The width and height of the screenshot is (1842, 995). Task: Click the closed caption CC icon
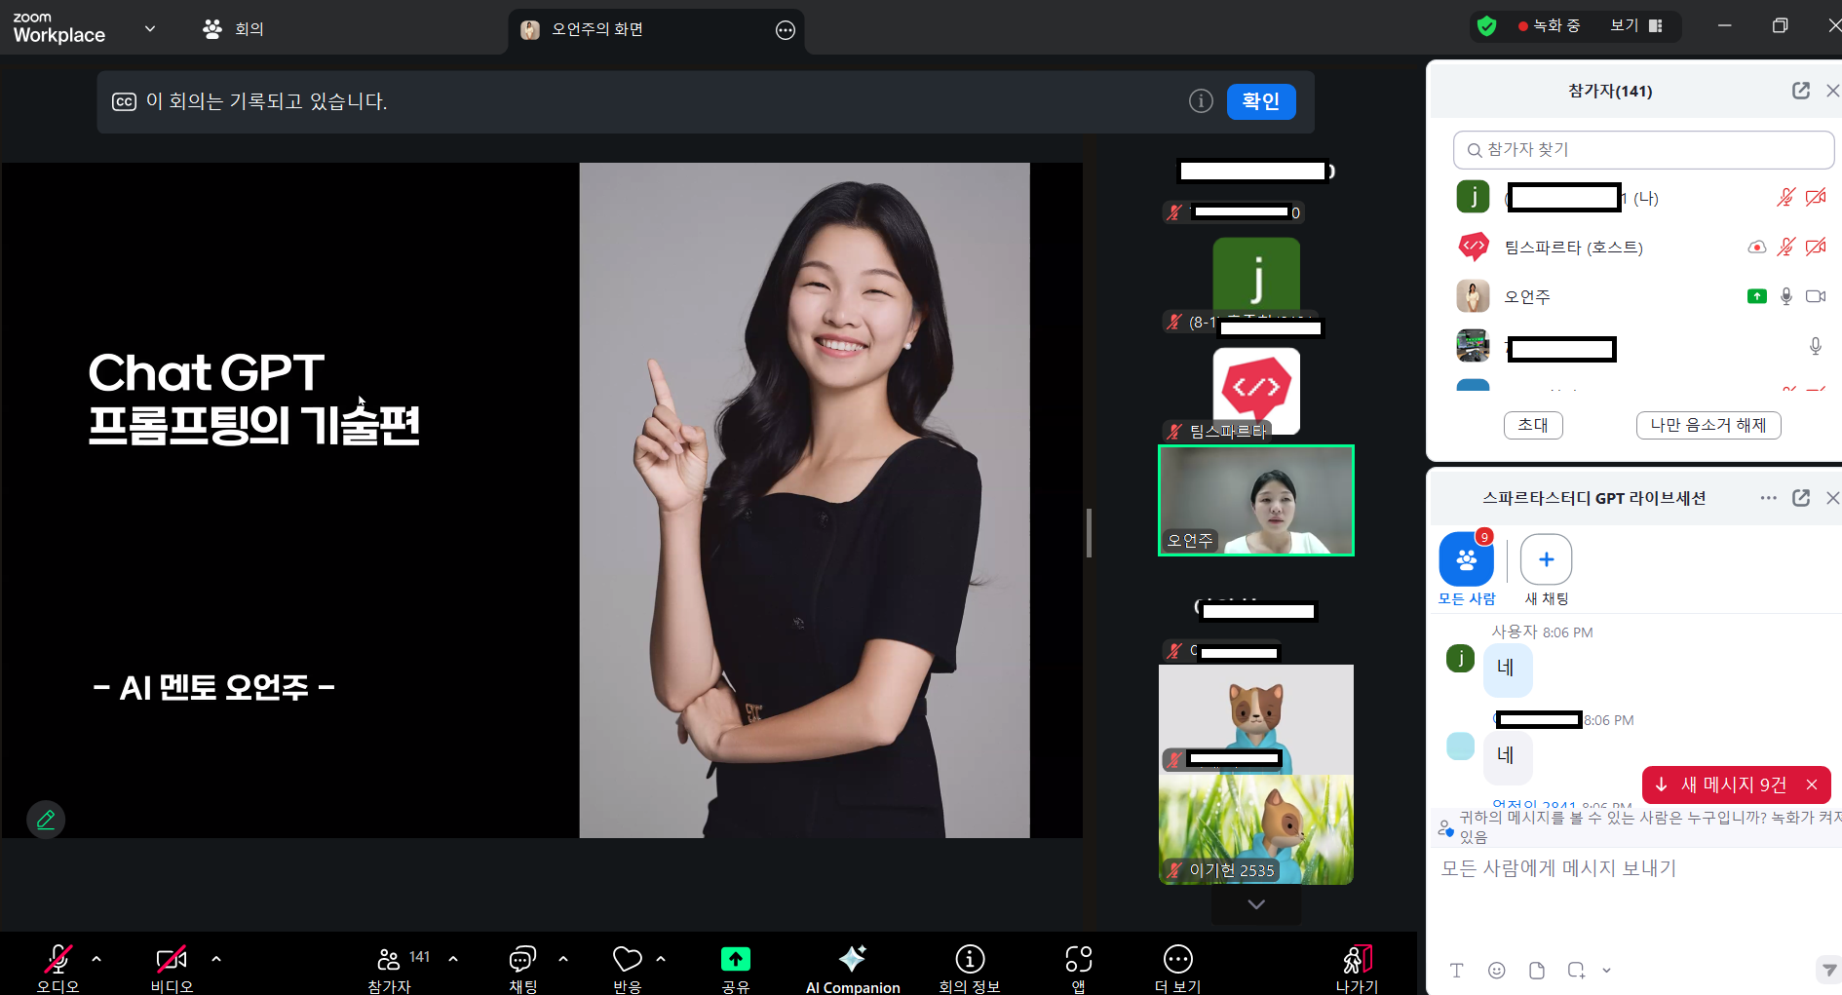(124, 101)
